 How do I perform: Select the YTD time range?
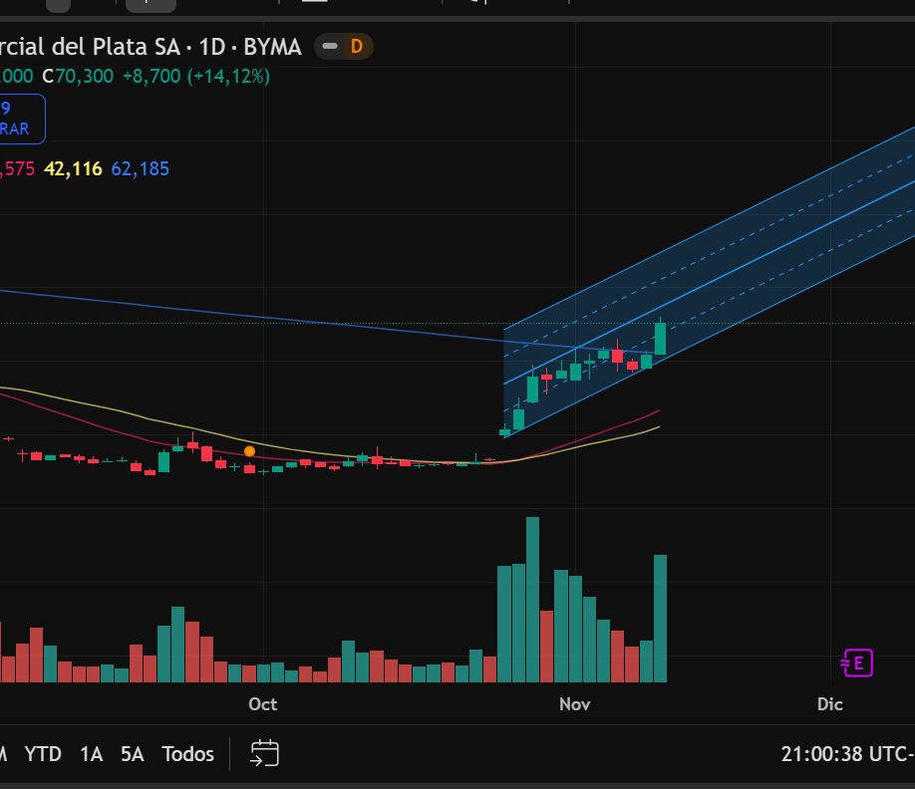click(x=43, y=754)
